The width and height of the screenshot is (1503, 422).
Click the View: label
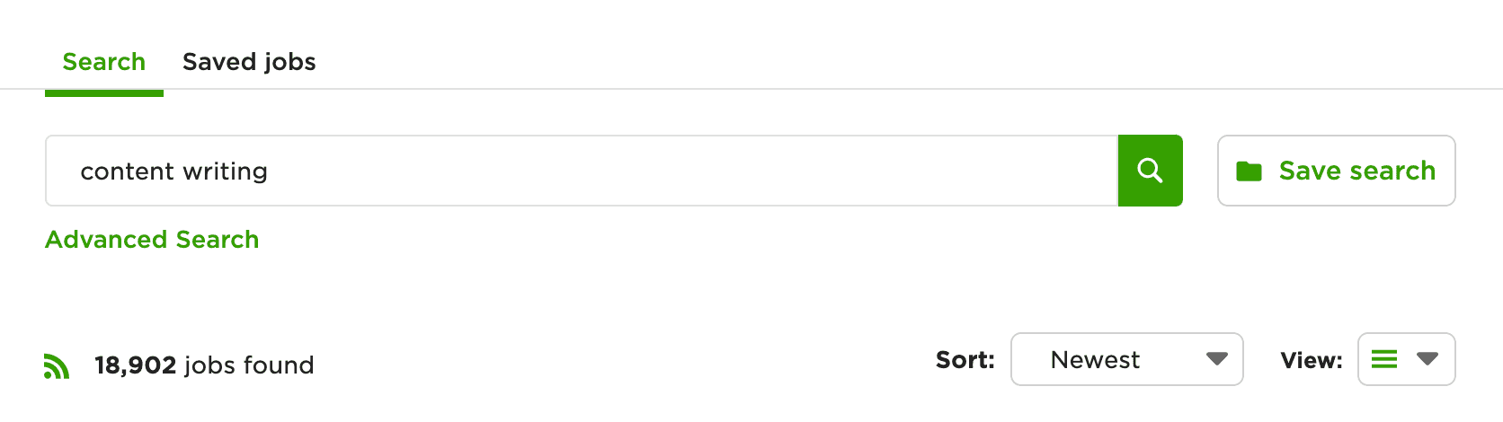pos(1312,360)
